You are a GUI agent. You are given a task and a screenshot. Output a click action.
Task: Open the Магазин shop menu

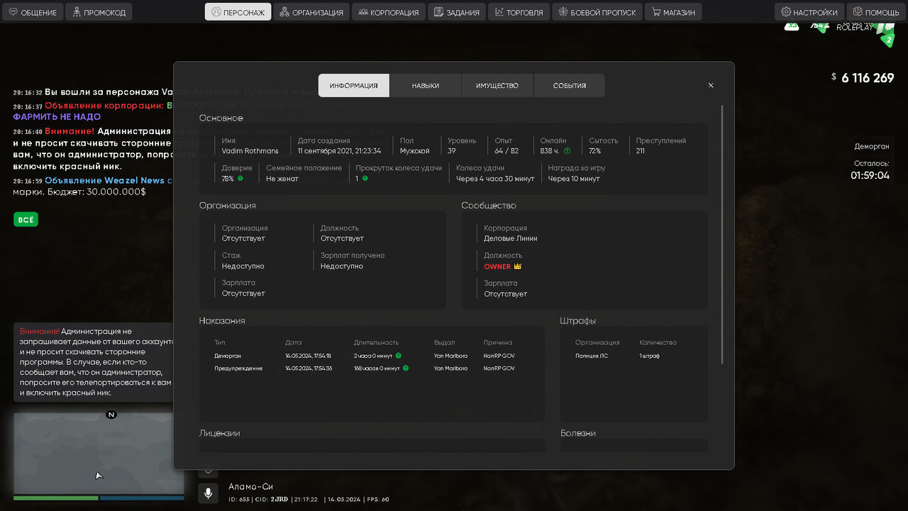pos(674,12)
